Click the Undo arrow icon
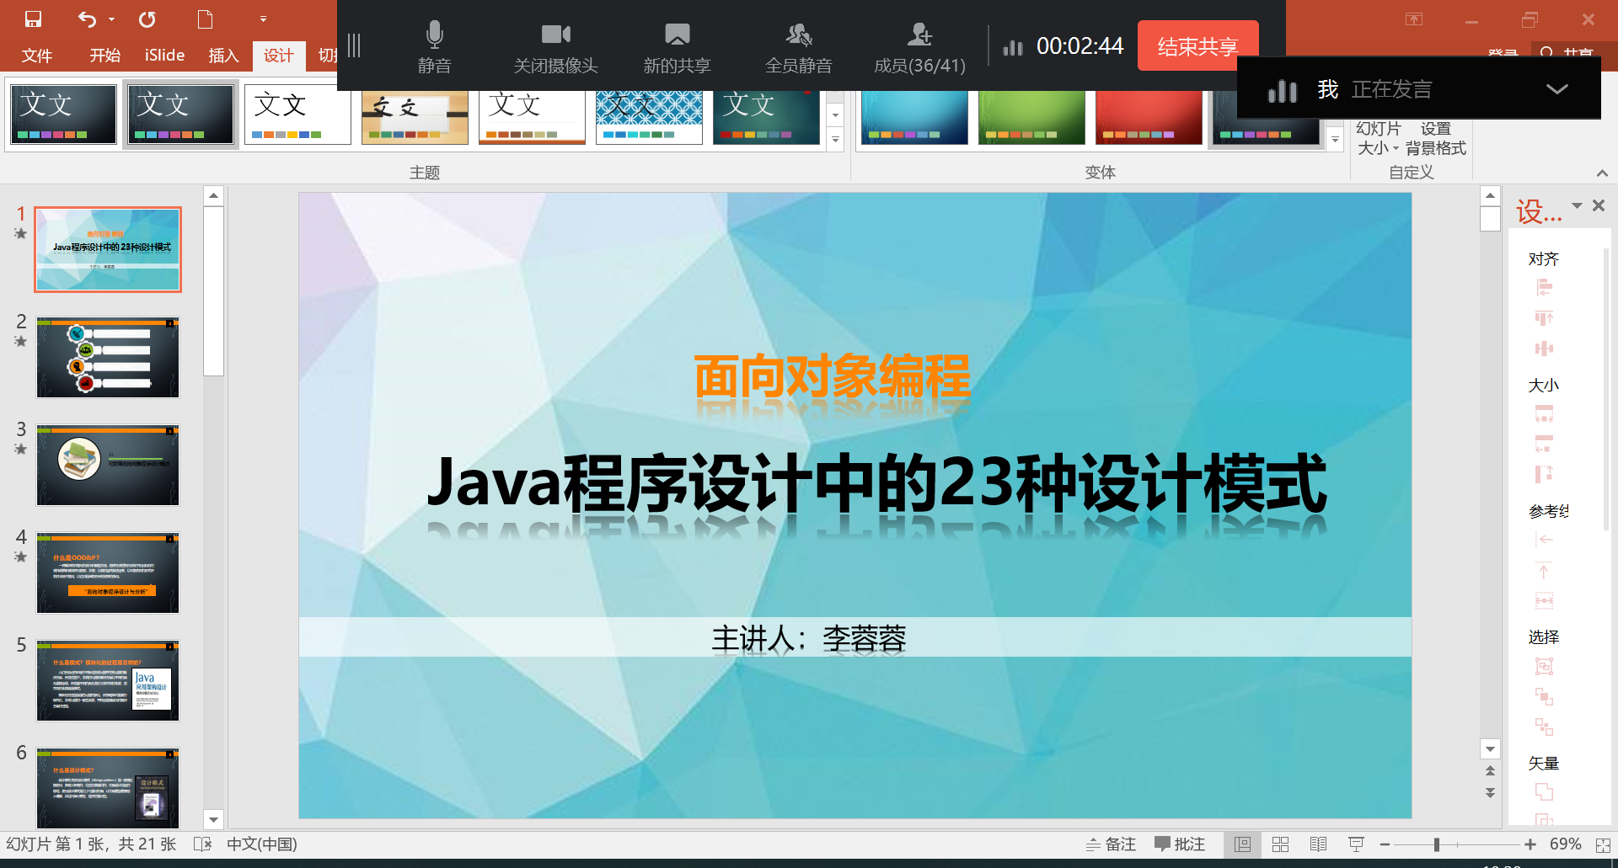 (87, 19)
